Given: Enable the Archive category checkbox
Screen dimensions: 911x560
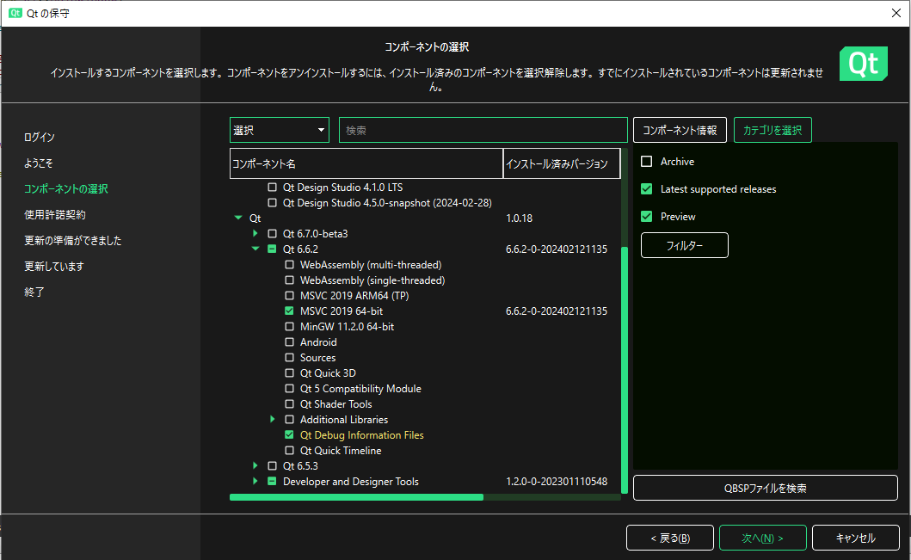Looking at the screenshot, I should [647, 162].
